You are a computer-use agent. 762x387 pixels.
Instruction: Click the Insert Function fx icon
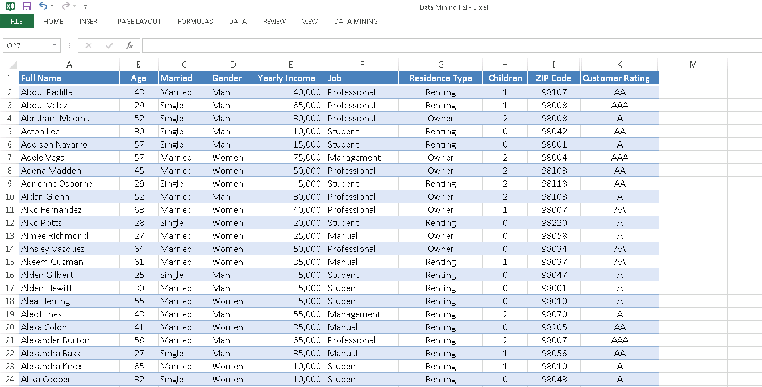[130, 45]
